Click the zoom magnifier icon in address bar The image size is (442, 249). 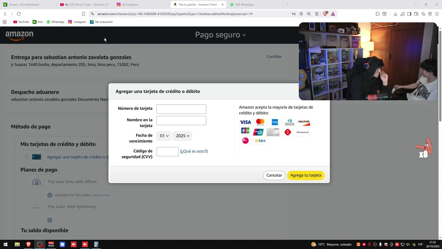point(309,14)
